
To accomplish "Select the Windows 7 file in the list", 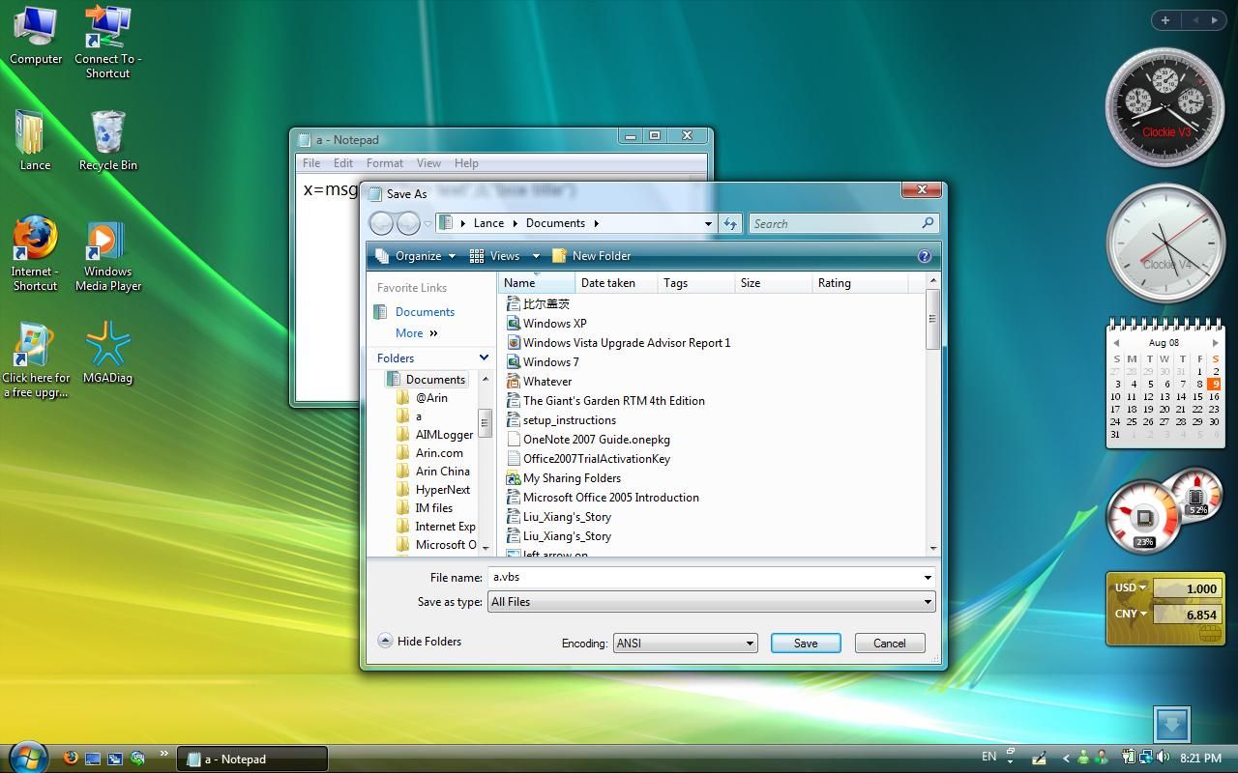I will tap(548, 361).
